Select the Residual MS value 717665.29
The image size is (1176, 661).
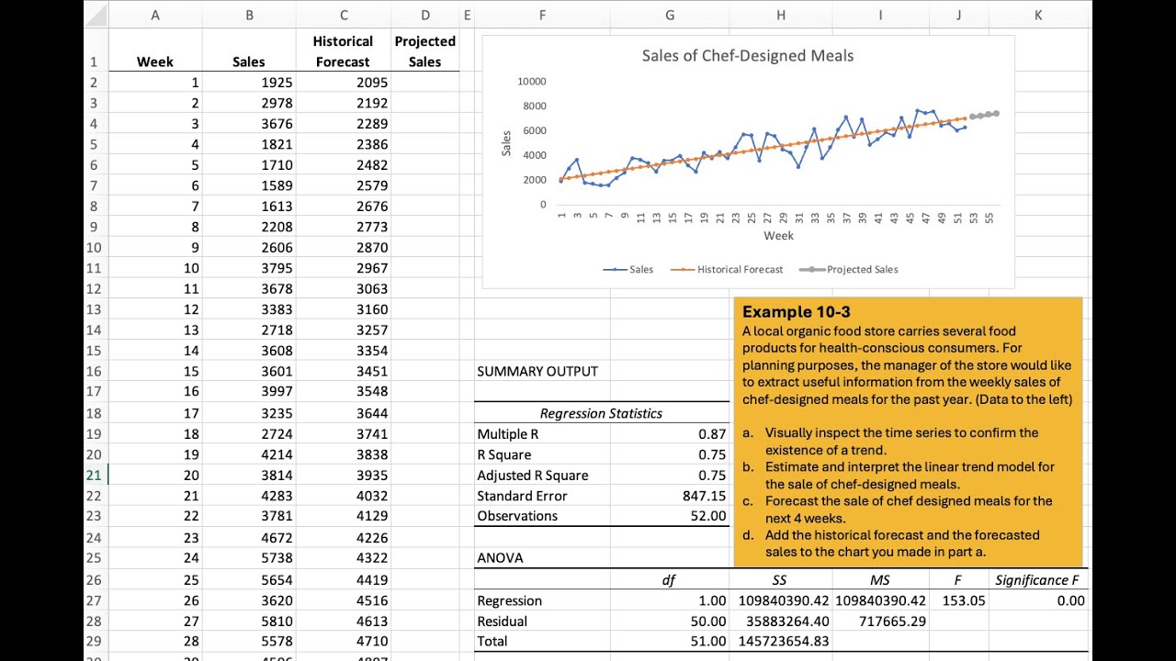[881, 622]
